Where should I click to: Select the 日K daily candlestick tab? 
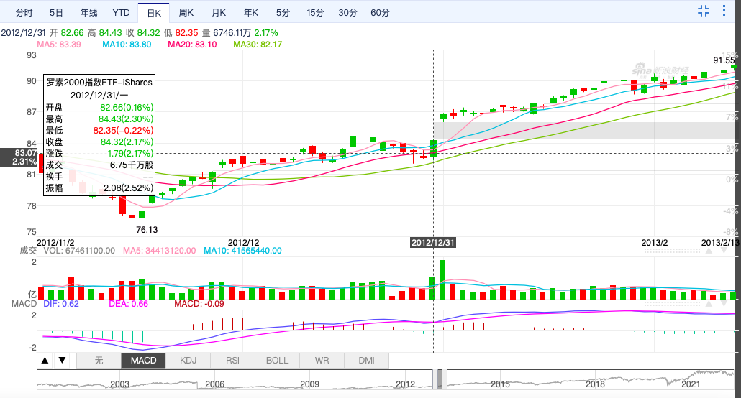[x=154, y=13]
